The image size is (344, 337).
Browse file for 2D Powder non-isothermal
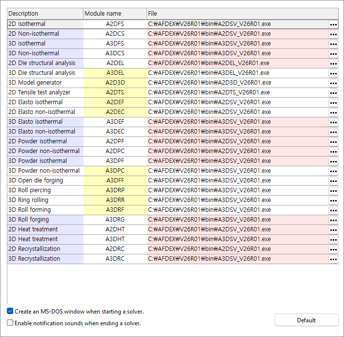pos(333,151)
